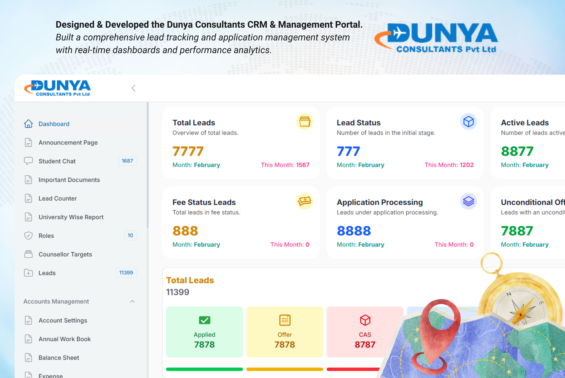Collapse the sidebar with the left chevron

pyautogui.click(x=133, y=88)
